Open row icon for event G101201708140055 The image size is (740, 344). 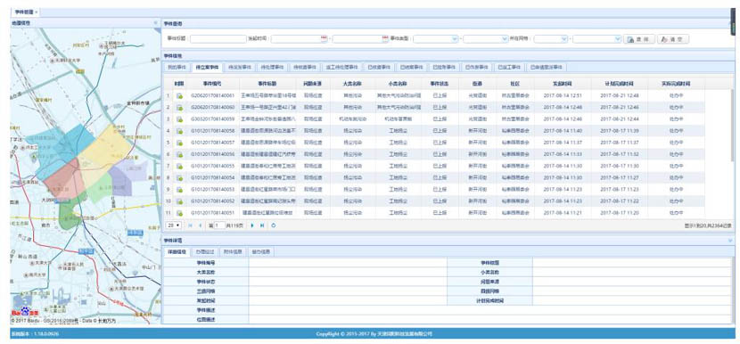[x=179, y=166]
